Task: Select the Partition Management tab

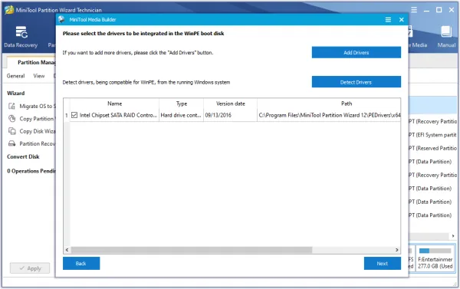Action: point(32,62)
